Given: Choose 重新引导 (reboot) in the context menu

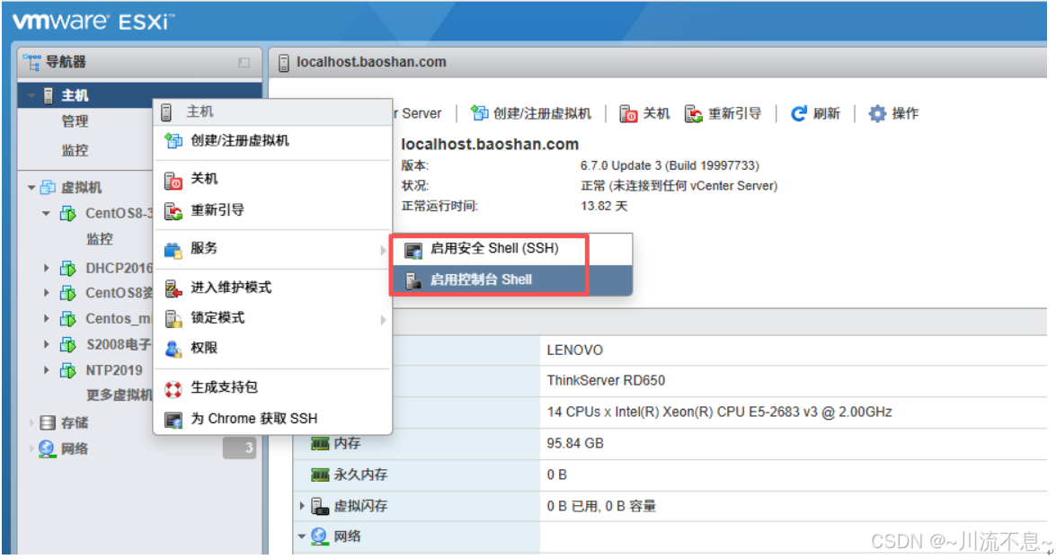Looking at the screenshot, I should 272,210.
